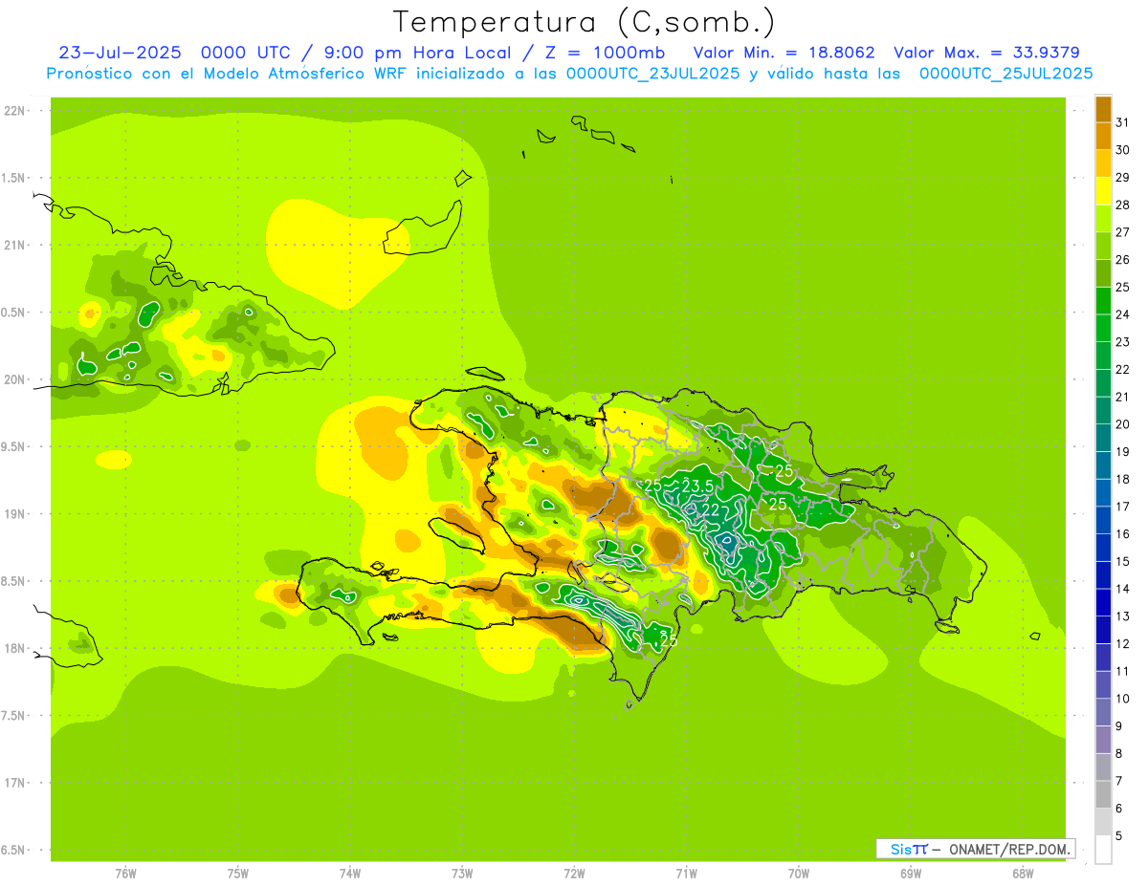1148x886 pixels.
Task: Click the "18N" latitude axis label
Action: (x=14, y=649)
